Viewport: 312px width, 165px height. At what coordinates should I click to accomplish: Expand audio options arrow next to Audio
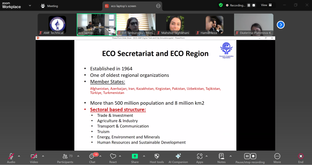[19, 156]
